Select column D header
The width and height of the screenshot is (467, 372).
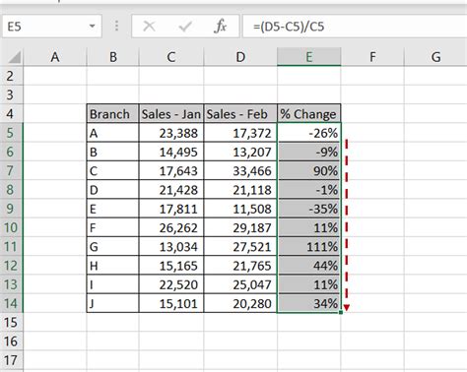pyautogui.click(x=240, y=57)
